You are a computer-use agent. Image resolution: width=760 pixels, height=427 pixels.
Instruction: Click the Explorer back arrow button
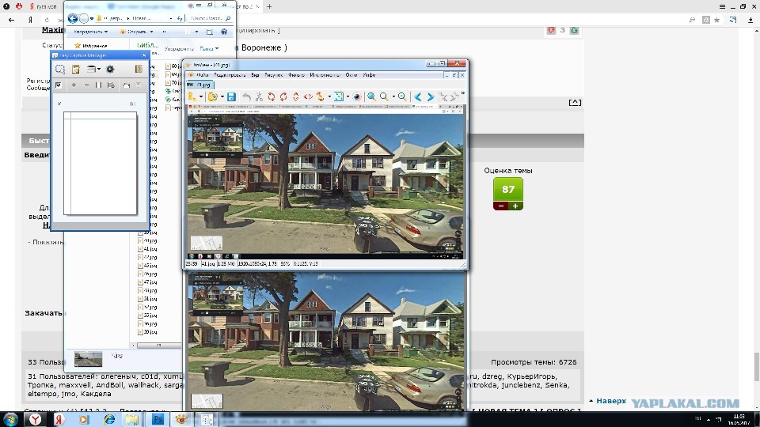tap(73, 18)
